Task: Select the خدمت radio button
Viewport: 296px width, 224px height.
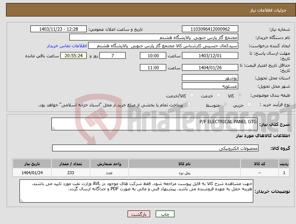Action: (218, 95)
